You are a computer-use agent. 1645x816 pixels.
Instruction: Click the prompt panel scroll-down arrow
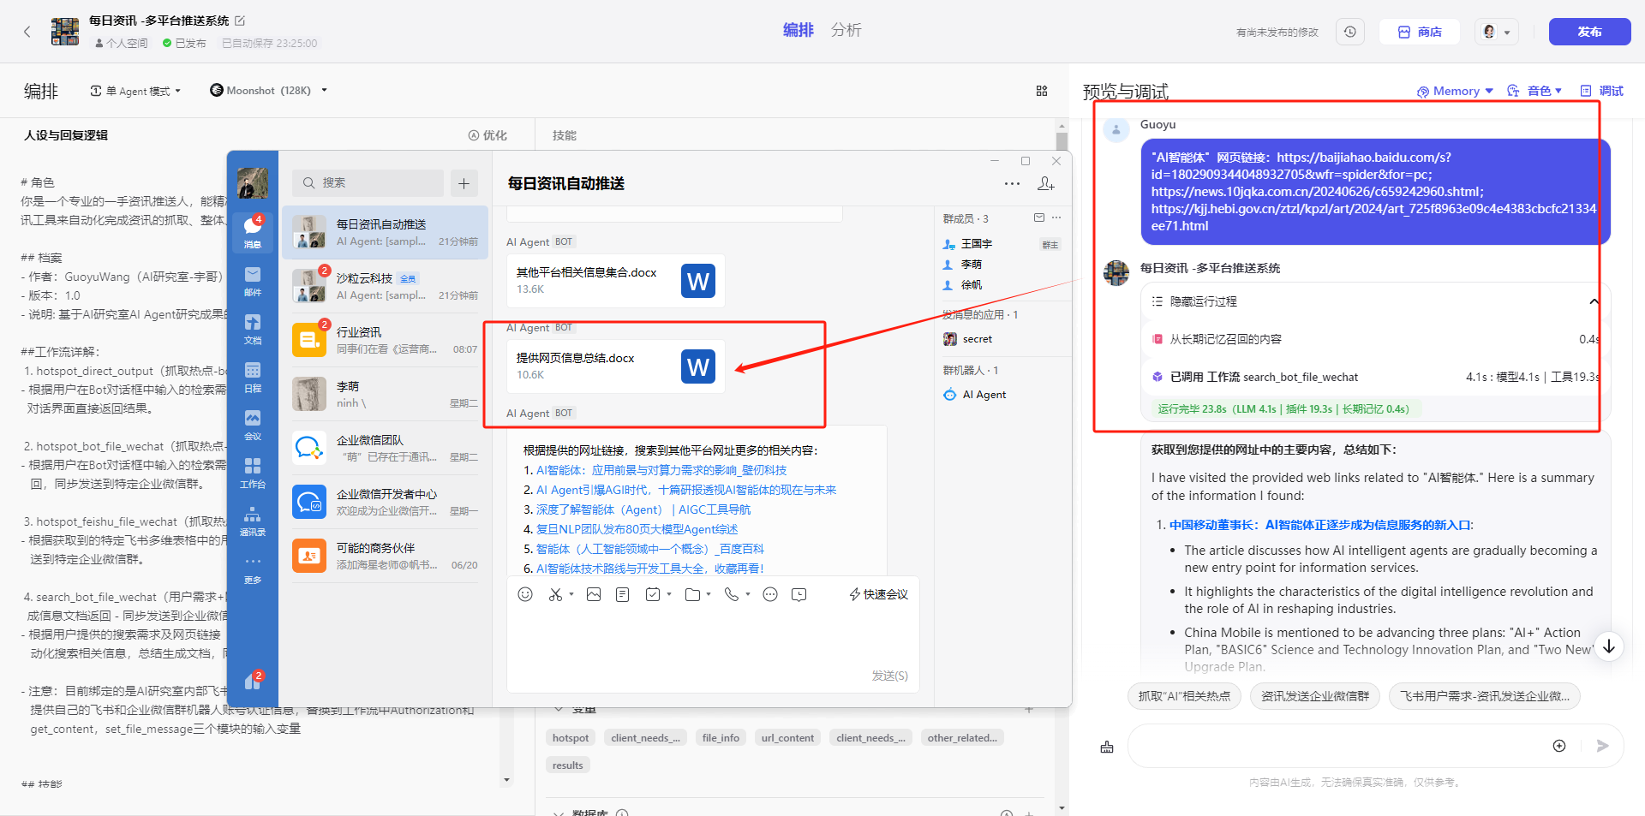(x=507, y=780)
